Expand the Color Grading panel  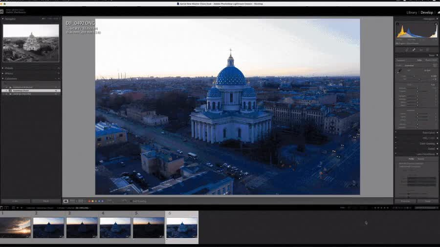click(437, 144)
